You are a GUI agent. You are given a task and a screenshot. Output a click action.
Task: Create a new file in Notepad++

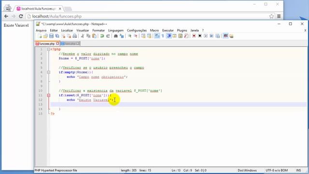(x=40, y=36)
